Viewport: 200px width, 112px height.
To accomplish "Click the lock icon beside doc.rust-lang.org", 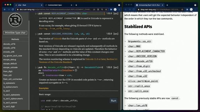I will [x=18, y=10].
